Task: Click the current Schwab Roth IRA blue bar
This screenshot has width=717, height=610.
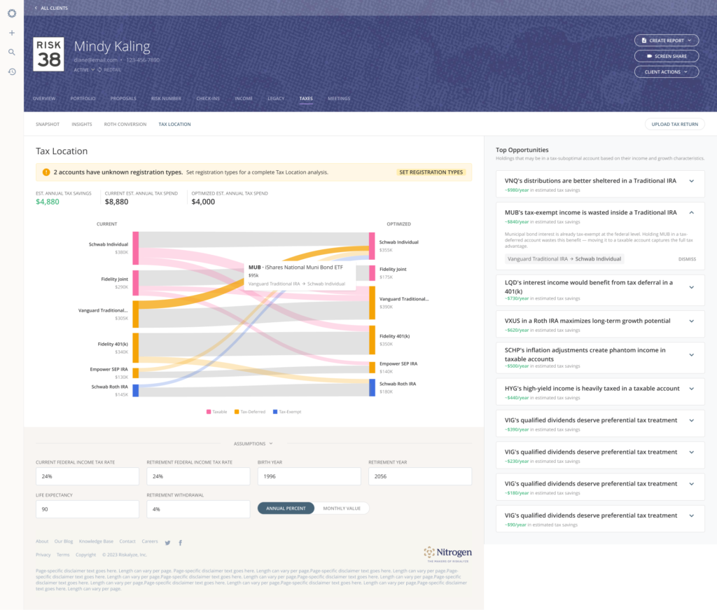Action: pos(136,391)
